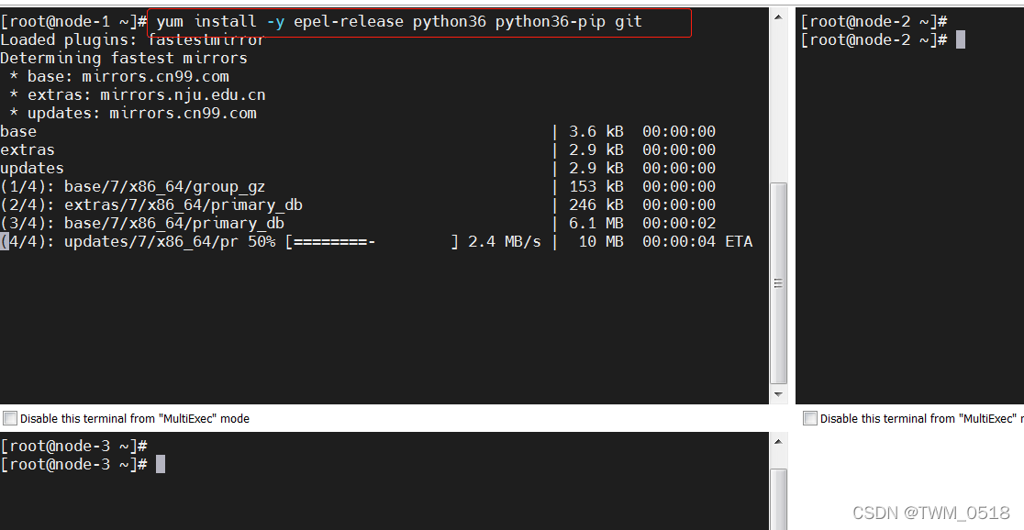Screen dimensions: 1024x530
Task: Click the first prompt line in node-2
Action: point(874,21)
